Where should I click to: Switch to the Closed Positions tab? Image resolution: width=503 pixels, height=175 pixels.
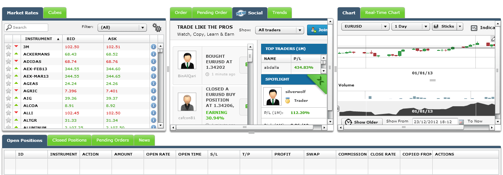[69, 140]
